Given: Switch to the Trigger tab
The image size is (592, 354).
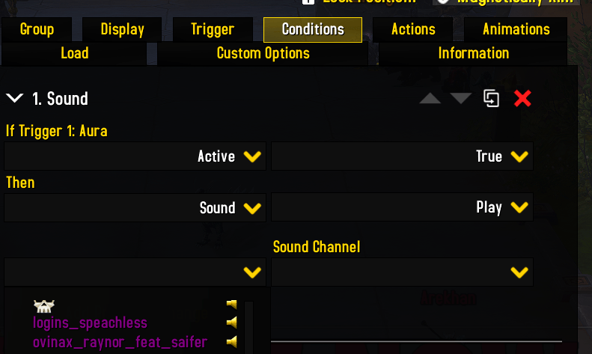Looking at the screenshot, I should pyautogui.click(x=213, y=29).
